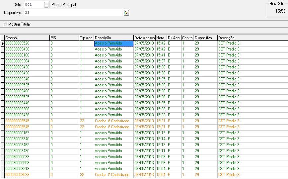Select badge 000030009364

17,61
